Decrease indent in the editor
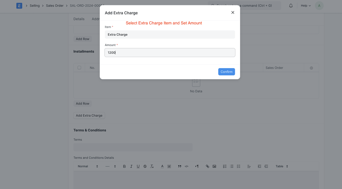 pos(259,166)
